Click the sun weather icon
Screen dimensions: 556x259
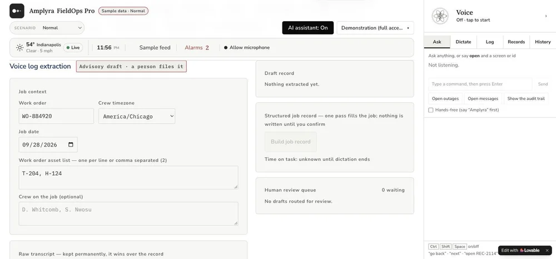20,47
